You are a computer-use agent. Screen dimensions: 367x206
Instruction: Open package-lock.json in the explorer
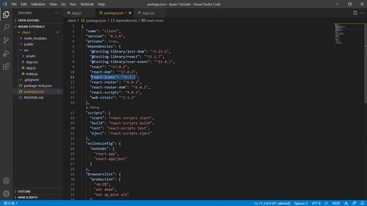(38, 85)
